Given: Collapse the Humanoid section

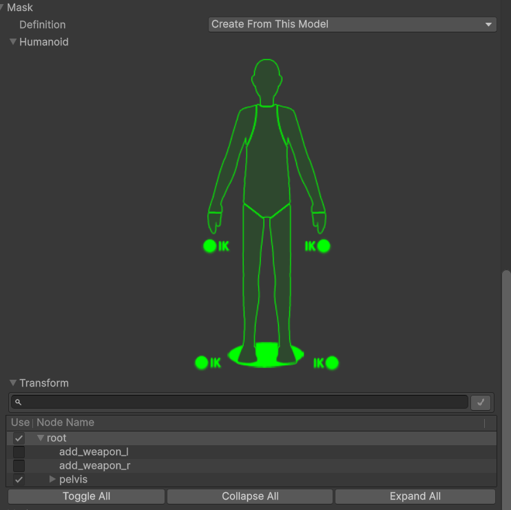Looking at the screenshot, I should [13, 42].
